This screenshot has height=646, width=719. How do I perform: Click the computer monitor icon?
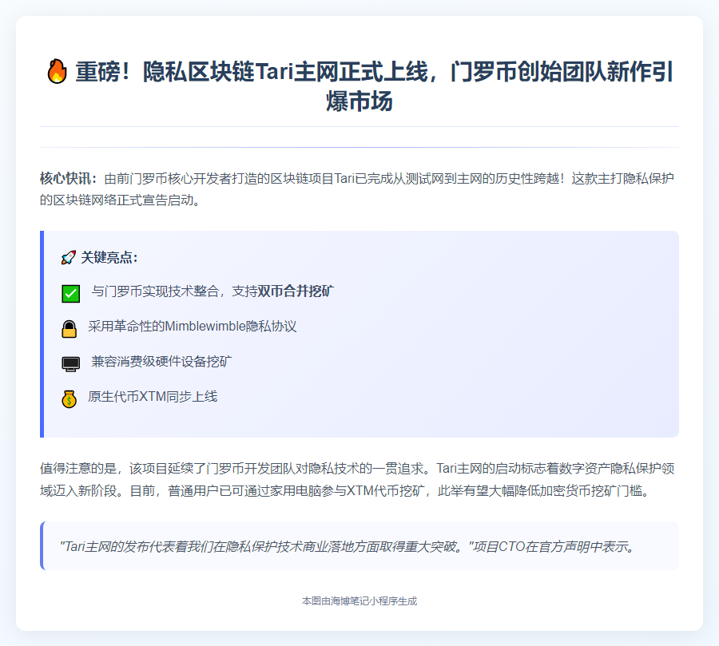pyautogui.click(x=70, y=364)
